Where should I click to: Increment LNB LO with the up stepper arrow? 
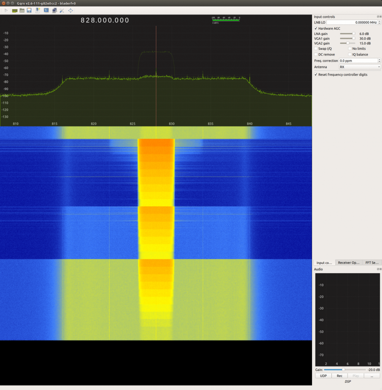click(x=379, y=21)
